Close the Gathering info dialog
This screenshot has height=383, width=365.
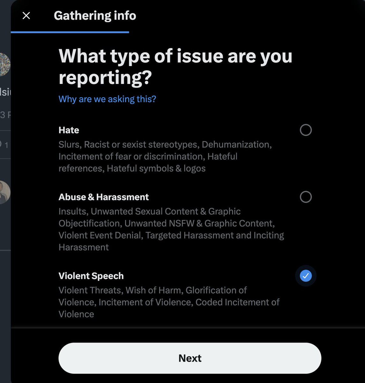point(26,15)
